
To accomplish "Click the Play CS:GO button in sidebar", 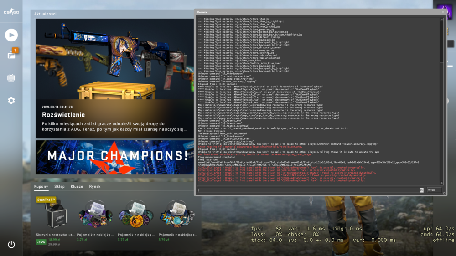I will point(11,35).
